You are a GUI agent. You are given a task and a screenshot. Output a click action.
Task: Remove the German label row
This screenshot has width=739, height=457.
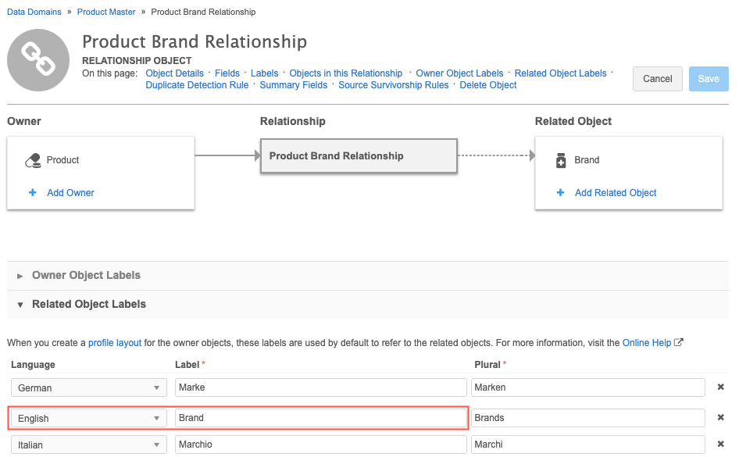point(720,387)
